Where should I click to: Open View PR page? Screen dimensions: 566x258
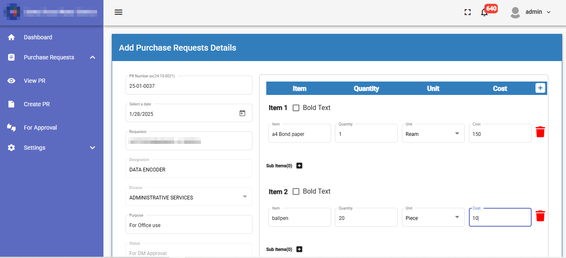pos(34,81)
